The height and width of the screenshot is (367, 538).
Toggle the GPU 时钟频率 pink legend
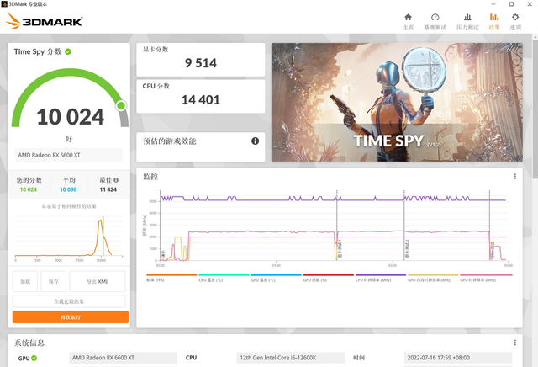486,278
